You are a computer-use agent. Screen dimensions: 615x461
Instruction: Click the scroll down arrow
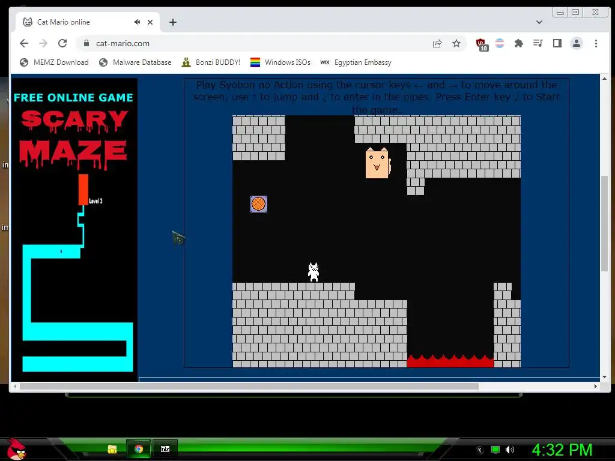(x=604, y=377)
